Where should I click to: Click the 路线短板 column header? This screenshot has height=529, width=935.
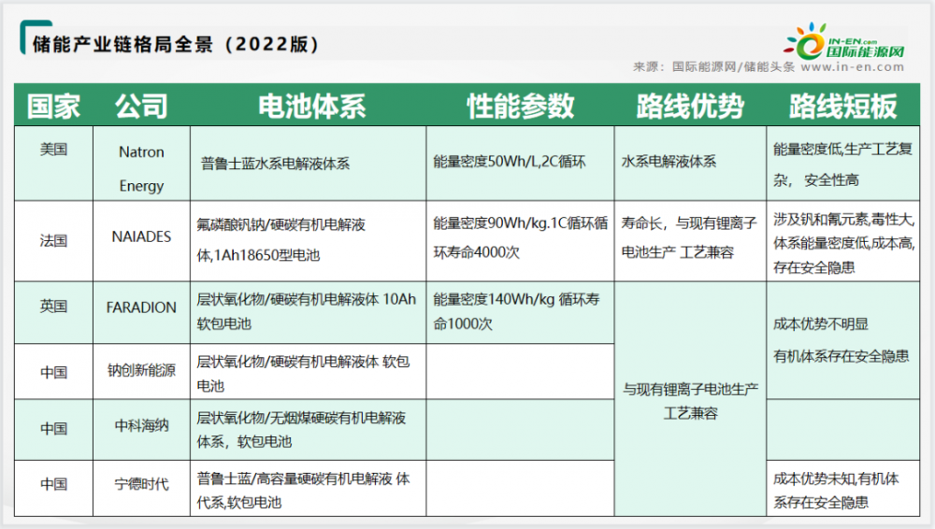pyautogui.click(x=842, y=106)
